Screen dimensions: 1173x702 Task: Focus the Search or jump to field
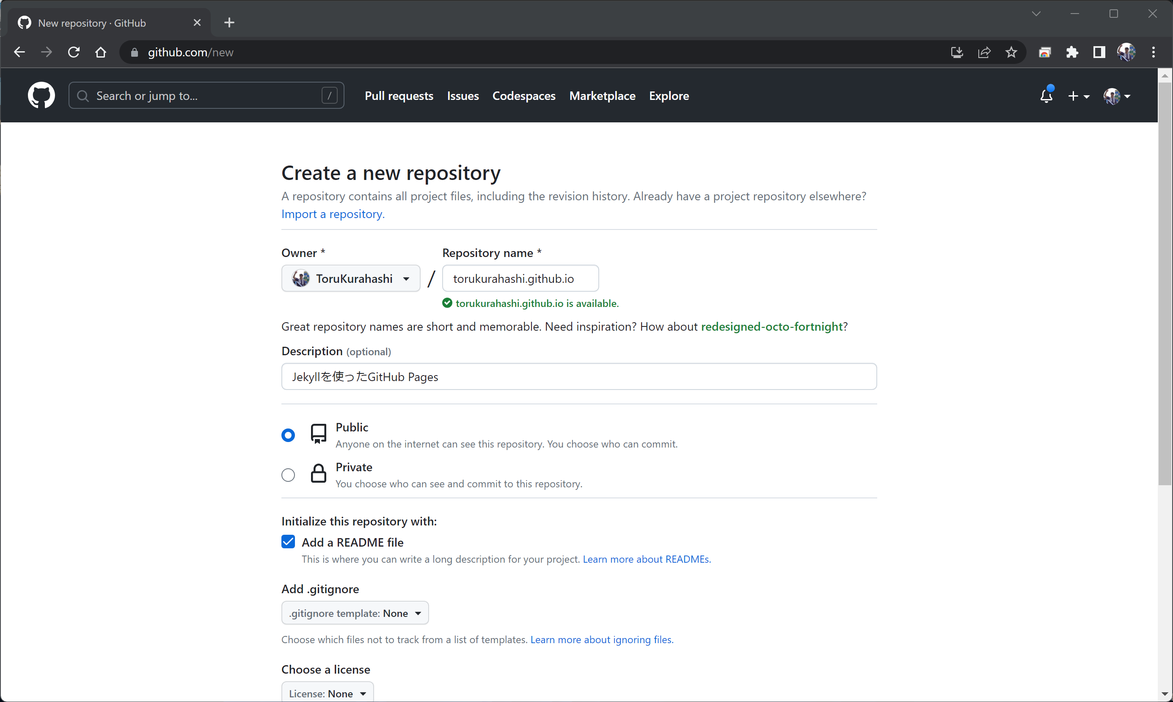click(x=206, y=96)
